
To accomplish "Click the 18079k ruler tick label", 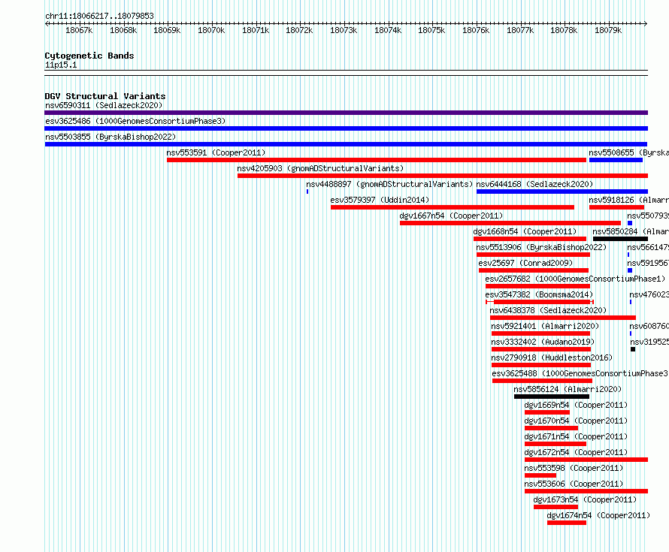I will (608, 30).
